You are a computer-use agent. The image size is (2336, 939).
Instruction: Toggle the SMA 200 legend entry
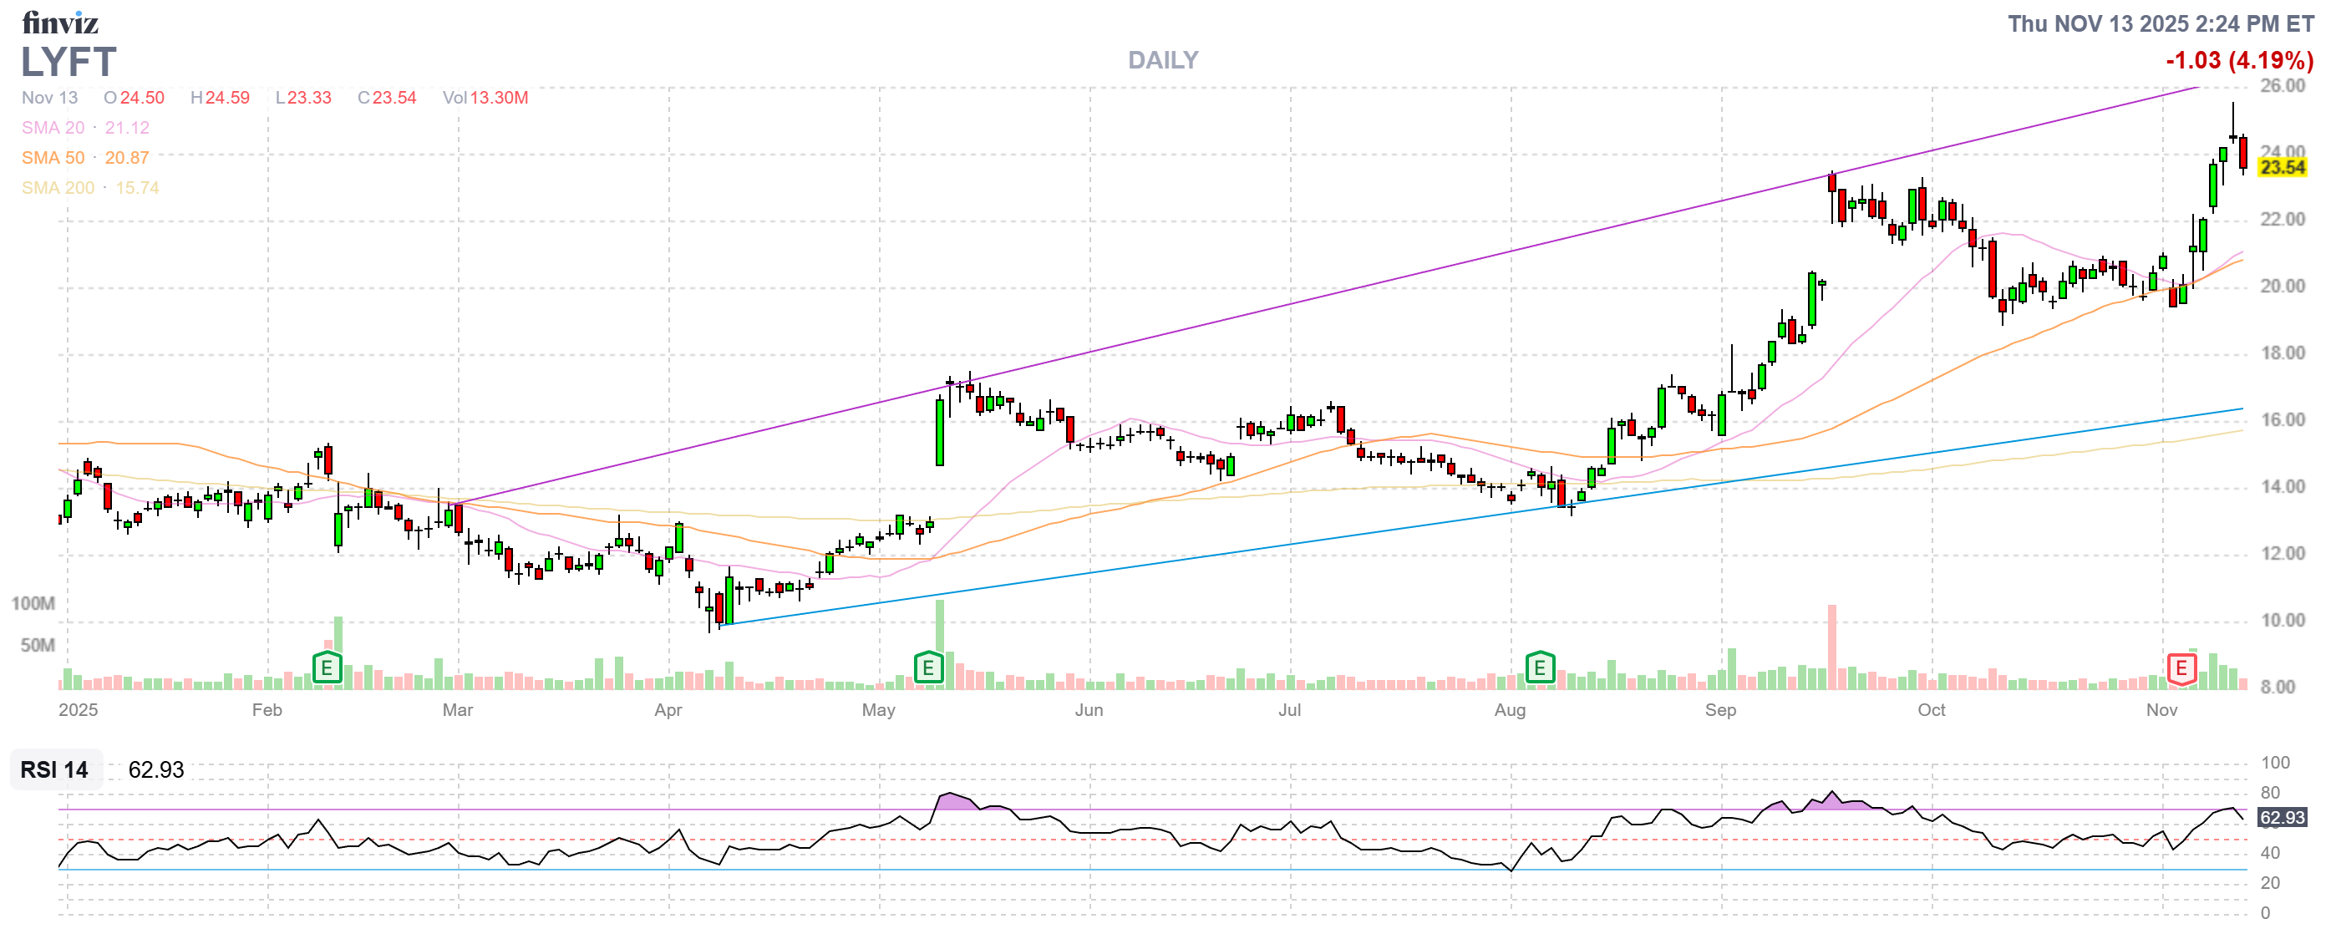[x=57, y=188]
